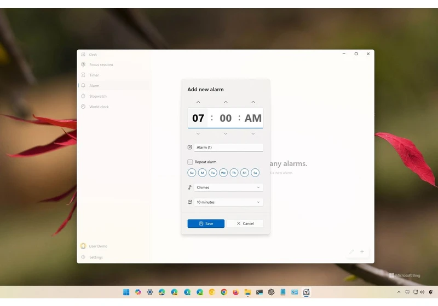Screen dimensions: 438x306
Task: Toggle Sunday (Su) repeat day
Action: point(192,173)
